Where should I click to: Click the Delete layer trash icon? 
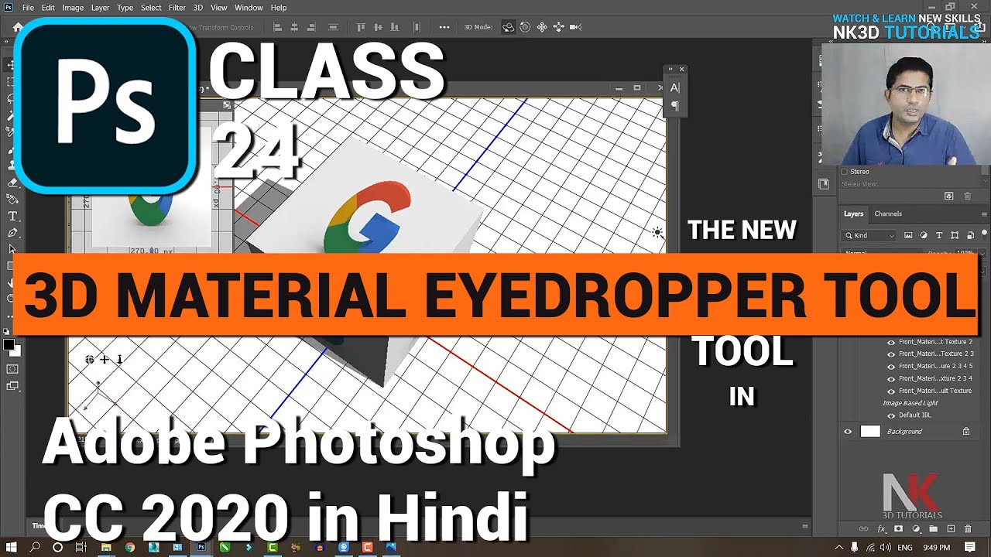tap(969, 529)
